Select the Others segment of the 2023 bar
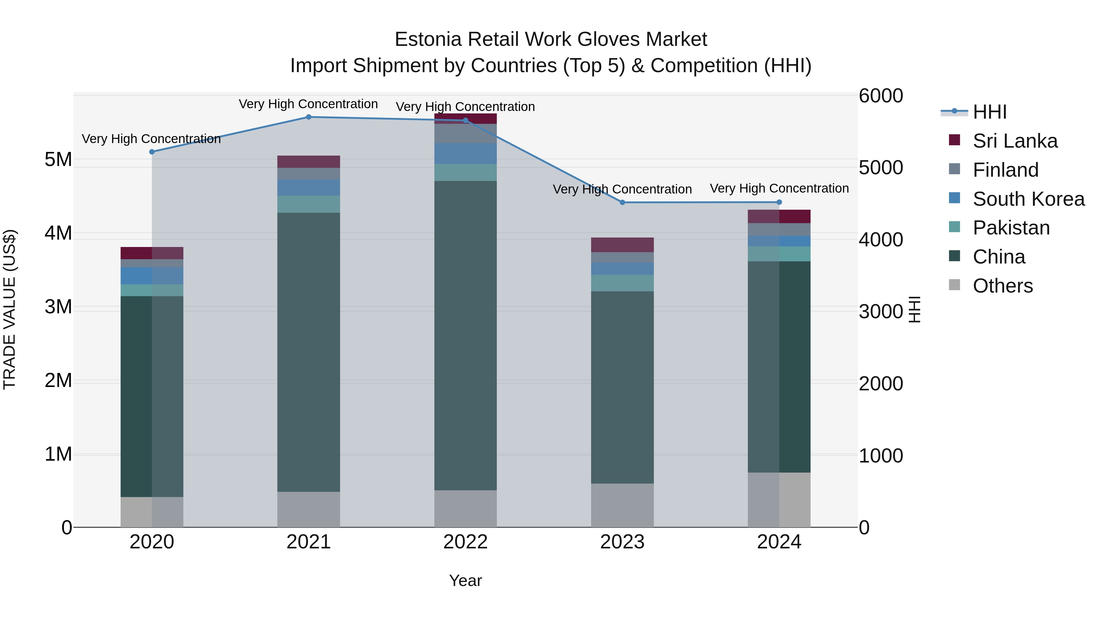The image size is (1102, 619). 622,505
